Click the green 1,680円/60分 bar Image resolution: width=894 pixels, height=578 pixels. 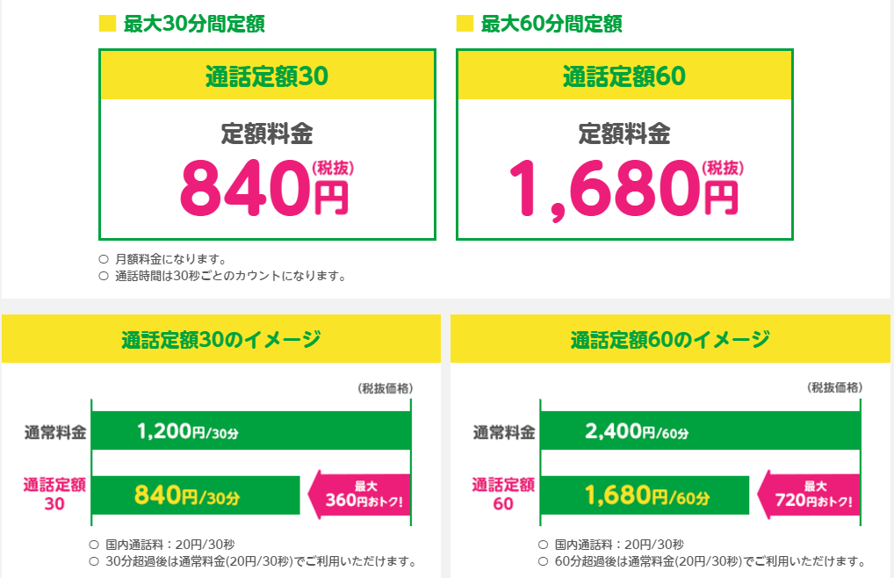645,495
